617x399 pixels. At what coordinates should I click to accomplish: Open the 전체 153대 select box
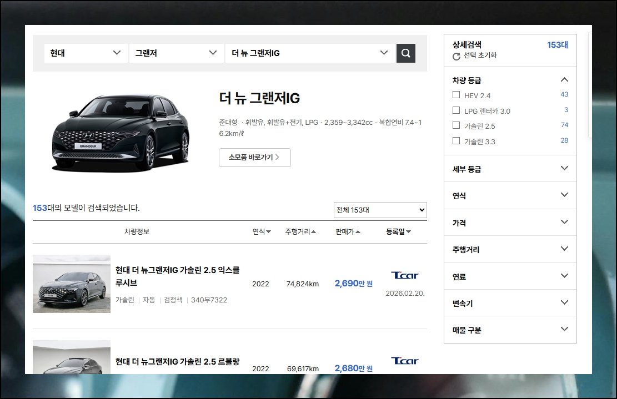point(380,210)
